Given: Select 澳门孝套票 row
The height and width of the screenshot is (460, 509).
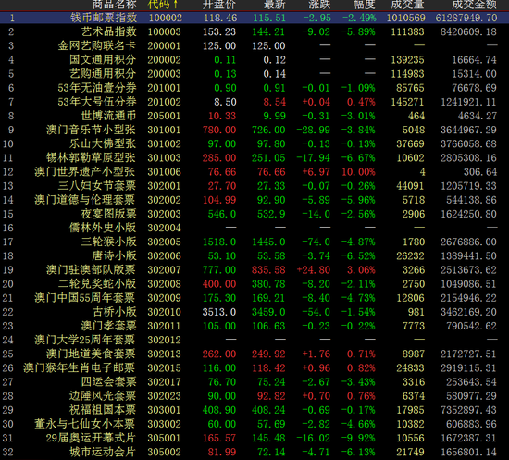Looking at the screenshot, I should pos(254,326).
